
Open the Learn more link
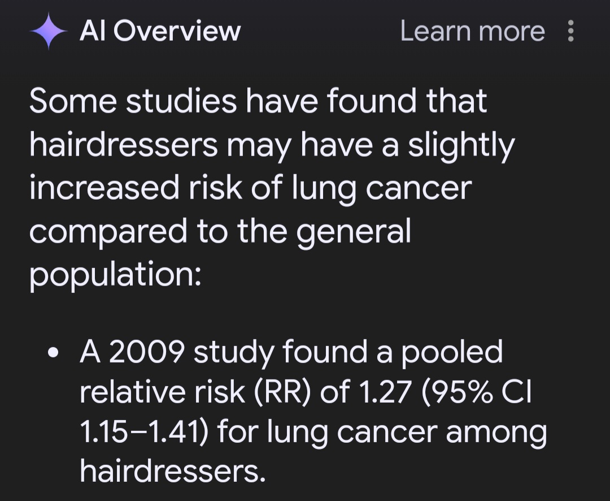pyautogui.click(x=473, y=31)
